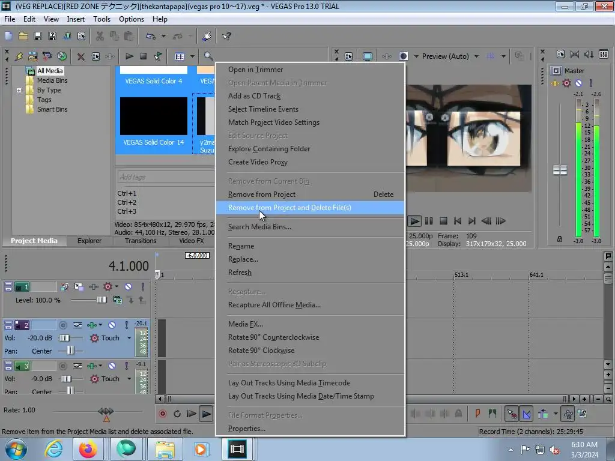The width and height of the screenshot is (615, 461).
Task: Switch to the Explorer tab
Action: [89, 241]
